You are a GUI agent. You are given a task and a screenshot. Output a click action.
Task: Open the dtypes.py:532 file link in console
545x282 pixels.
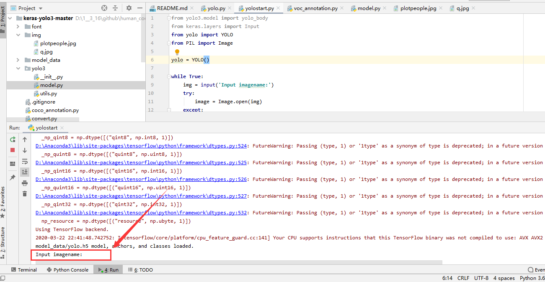point(141,213)
